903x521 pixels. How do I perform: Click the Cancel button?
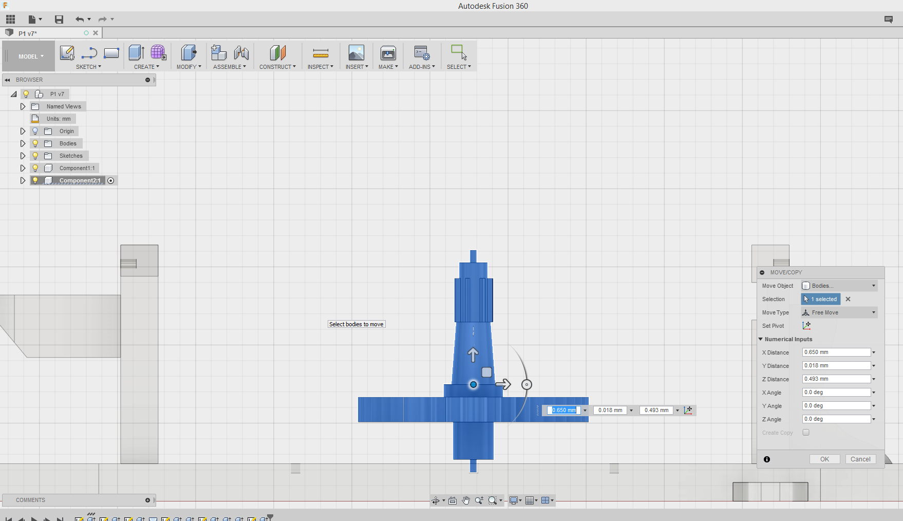(860, 459)
